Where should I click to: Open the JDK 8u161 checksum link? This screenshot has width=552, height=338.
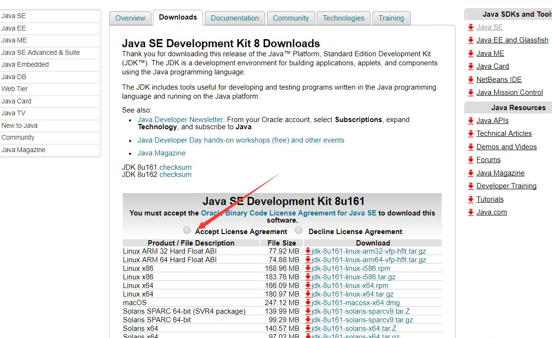point(175,167)
